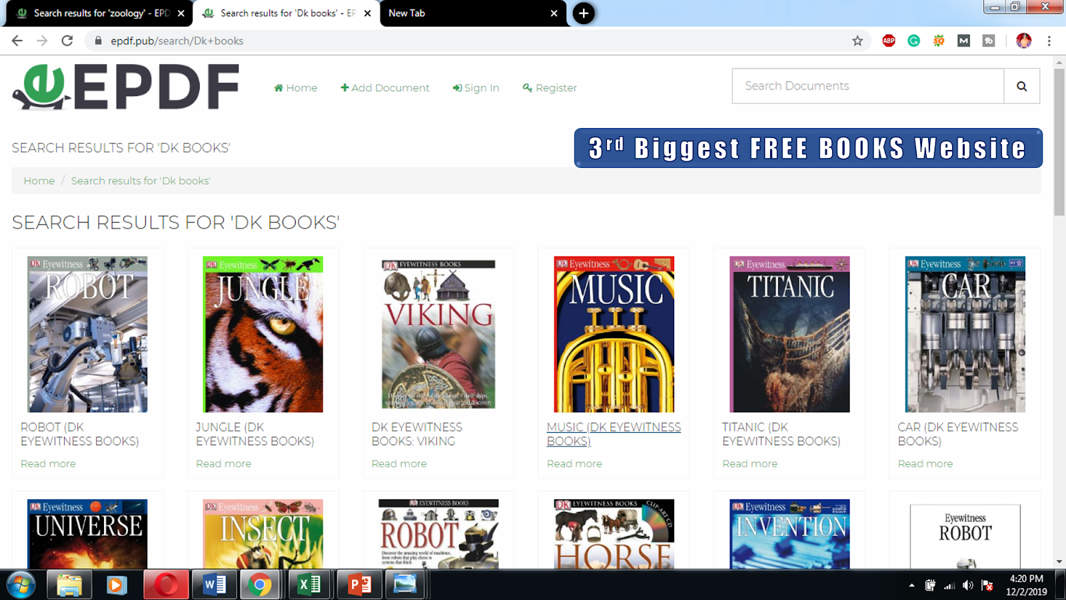This screenshot has width=1066, height=600.
Task: Click 'JUNGLE (DK EYEWITNESS BOOKS)' title link
Action: [255, 434]
